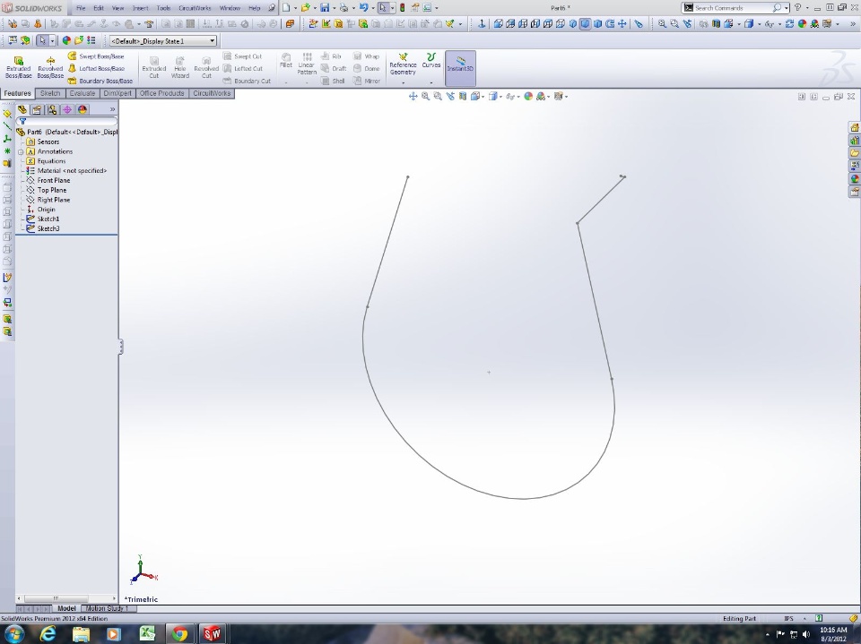
Task: Open the FeatureManager design tree tab icon
Action: click(x=22, y=109)
